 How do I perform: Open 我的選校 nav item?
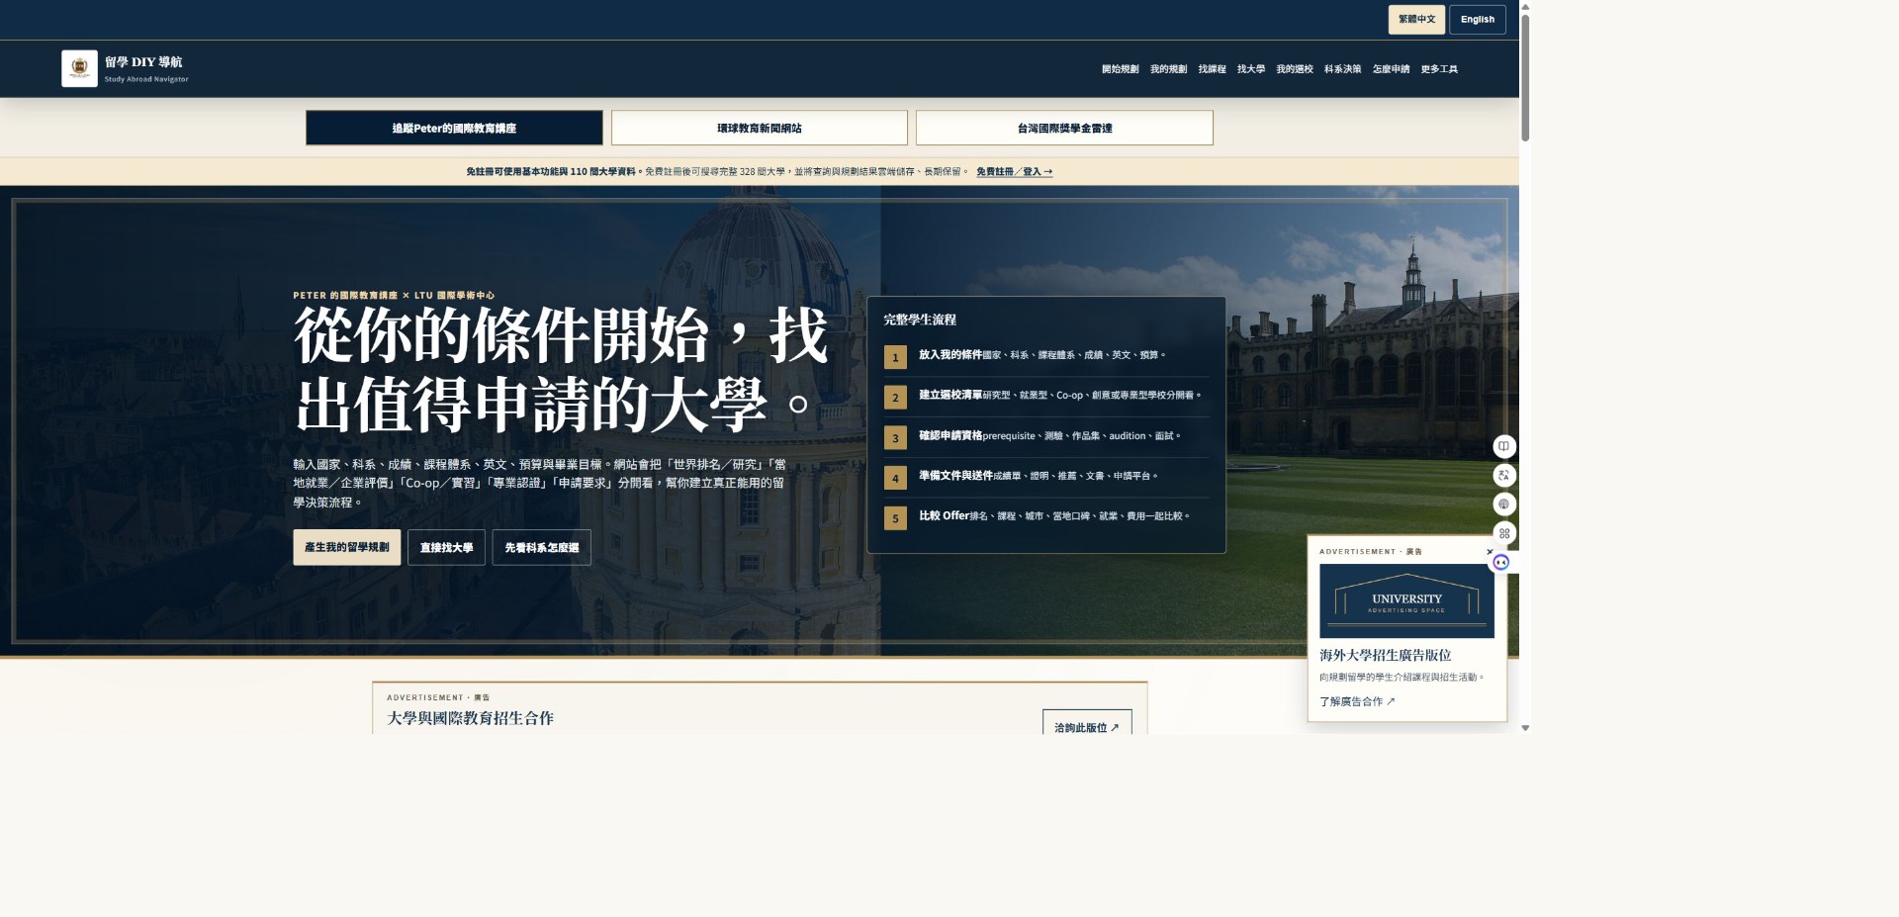point(1295,69)
